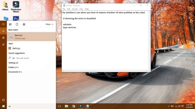Image resolution: width=195 pixels, height=109 pixels.
Task: Open the Notepad Help menu
Action: (87, 9)
